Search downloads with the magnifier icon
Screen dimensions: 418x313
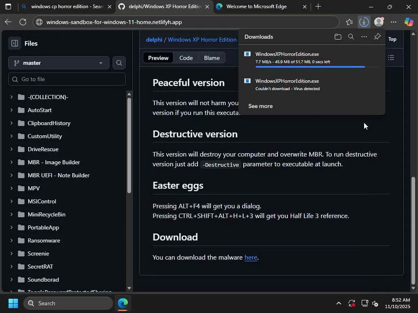pyautogui.click(x=351, y=37)
